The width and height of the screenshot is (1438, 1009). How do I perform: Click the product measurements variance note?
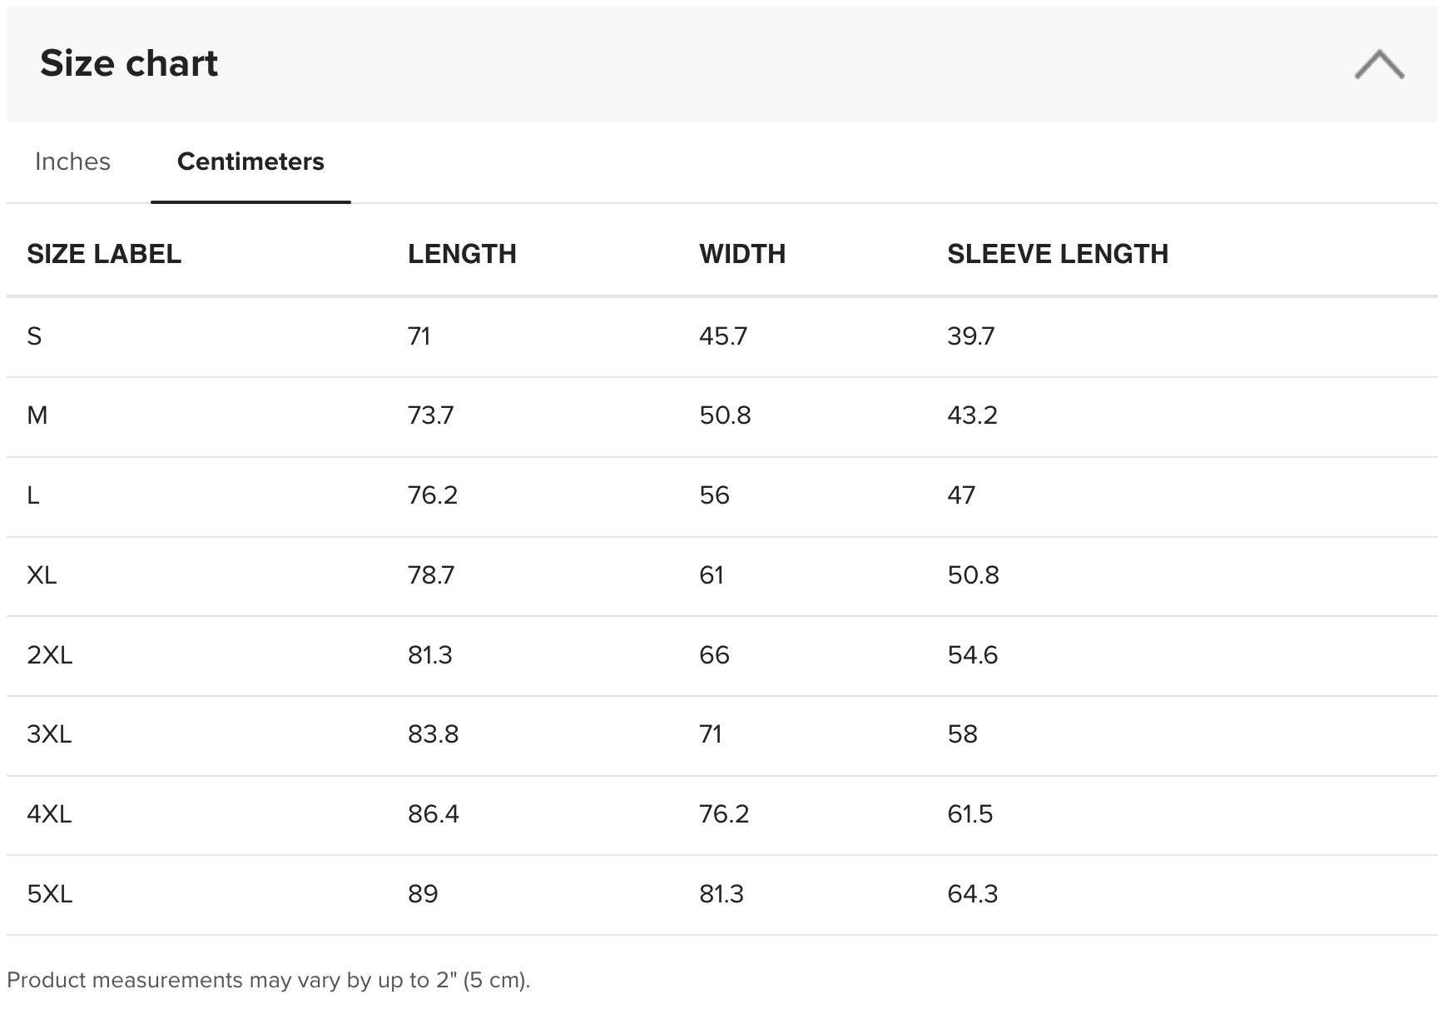[268, 981]
